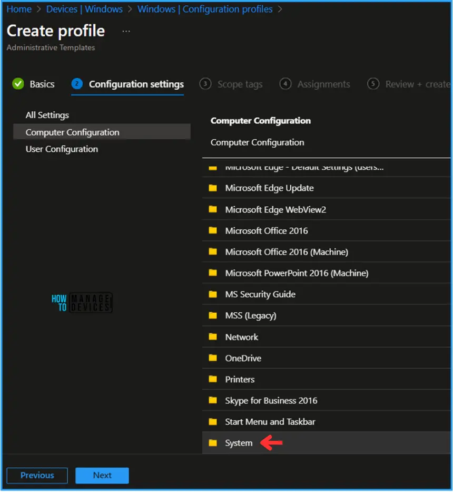
Task: Click the folder icon beside Microsoft Office 2016 (Machine)
Action: click(213, 252)
